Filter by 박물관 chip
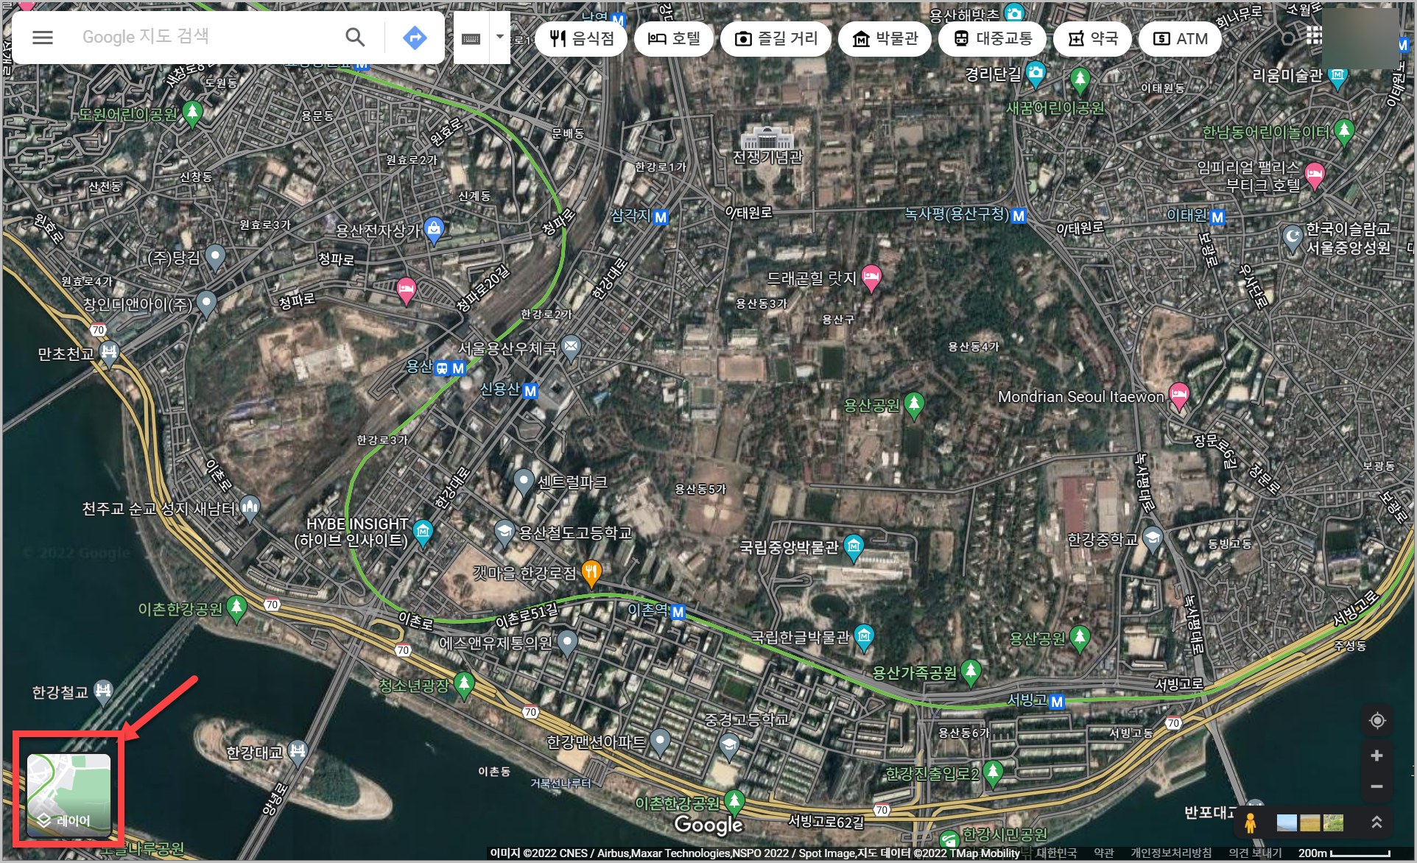Screen dimensions: 1417x863 pyautogui.click(x=885, y=38)
